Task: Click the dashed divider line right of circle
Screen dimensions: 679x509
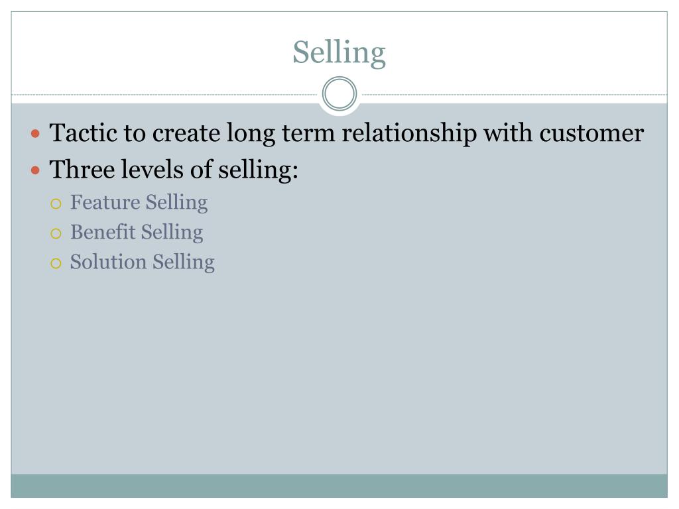Action: coord(514,94)
